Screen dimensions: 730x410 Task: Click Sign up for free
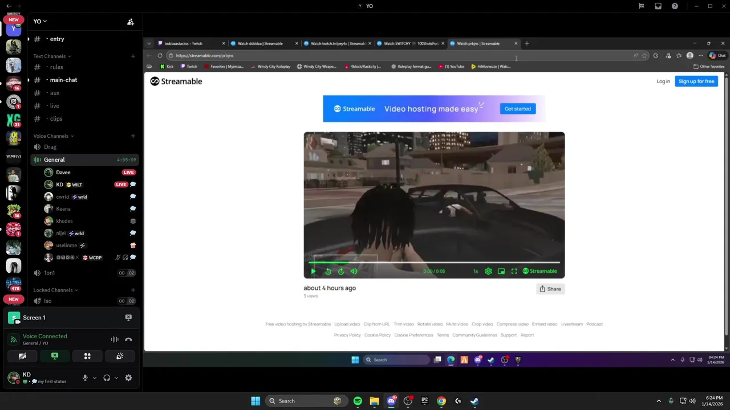pos(696,81)
